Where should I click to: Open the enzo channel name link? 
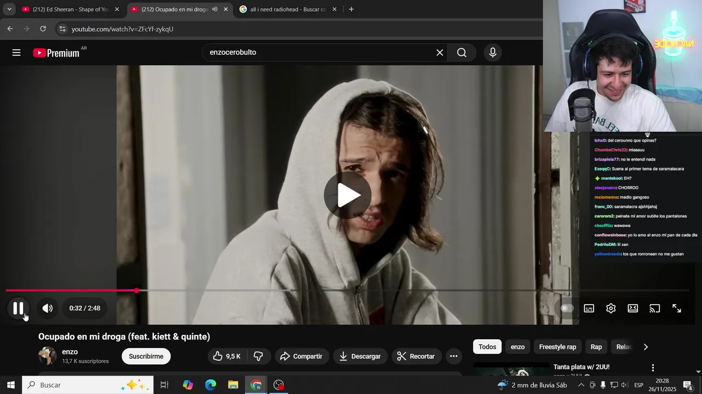70,352
